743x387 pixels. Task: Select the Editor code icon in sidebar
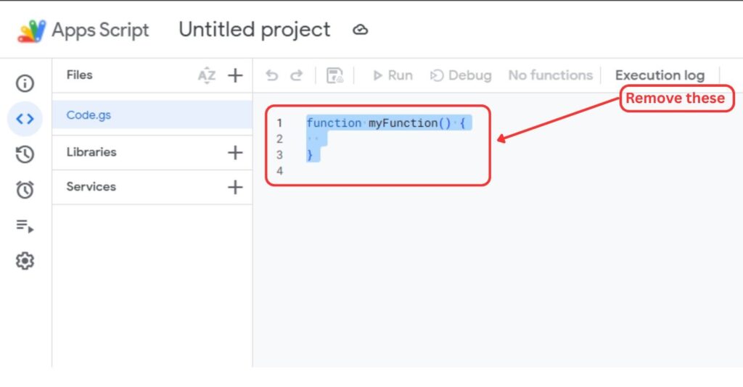coord(25,119)
